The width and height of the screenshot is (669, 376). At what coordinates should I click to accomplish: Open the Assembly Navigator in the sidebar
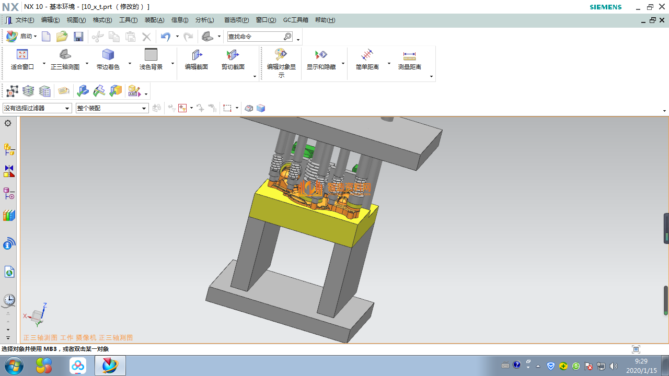click(9, 150)
